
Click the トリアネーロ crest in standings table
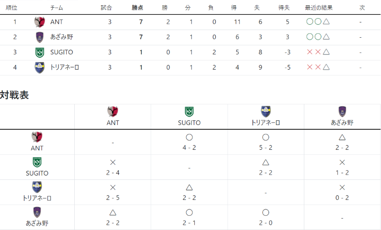[x=40, y=68]
